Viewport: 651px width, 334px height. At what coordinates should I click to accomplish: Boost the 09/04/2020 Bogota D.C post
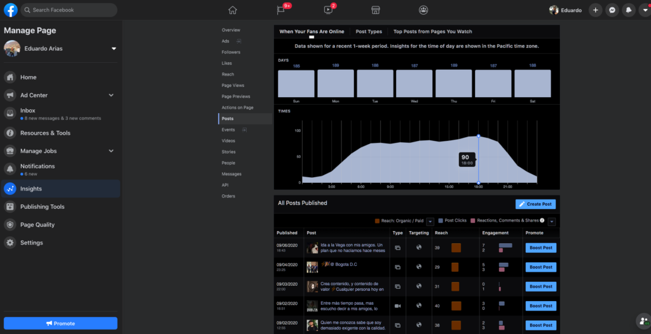541,267
